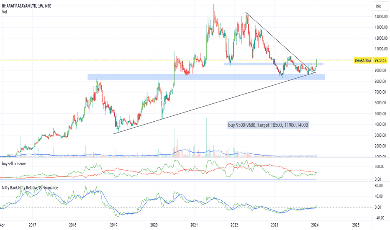Click the BHARATRAS price tag label

click(x=363, y=60)
